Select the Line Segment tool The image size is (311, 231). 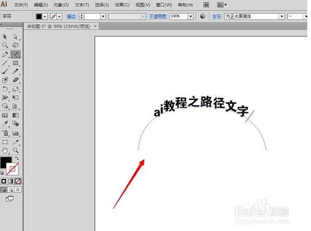[x=5, y=63]
